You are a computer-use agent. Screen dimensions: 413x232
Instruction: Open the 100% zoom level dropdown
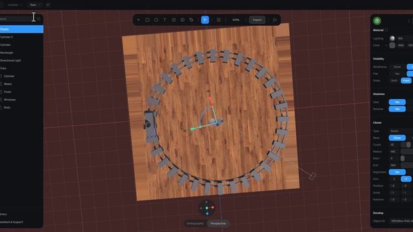point(236,20)
